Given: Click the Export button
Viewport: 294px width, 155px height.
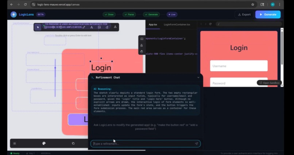Looking at the screenshot, I should (244, 15).
